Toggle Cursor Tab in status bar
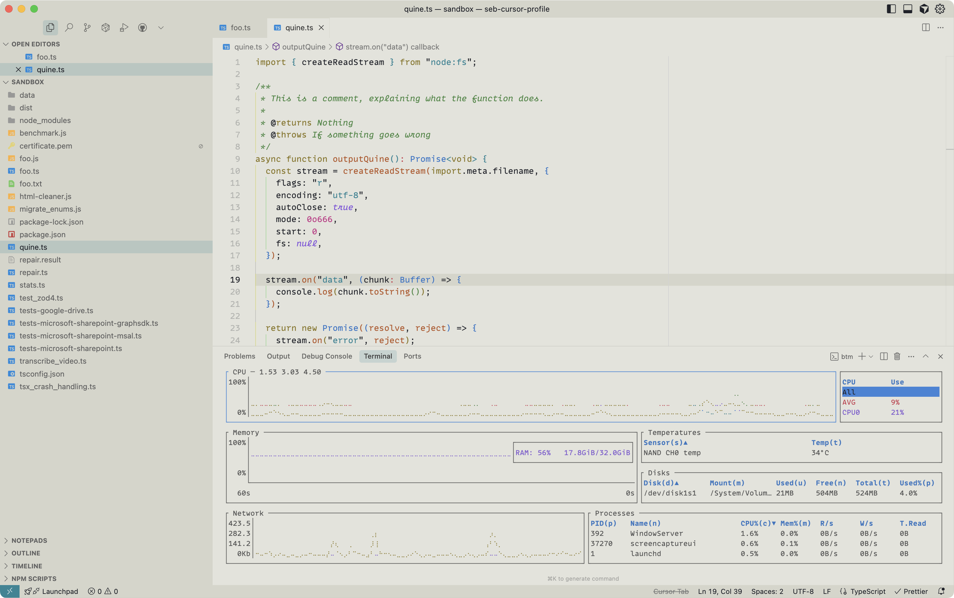The image size is (954, 598). coord(671,591)
